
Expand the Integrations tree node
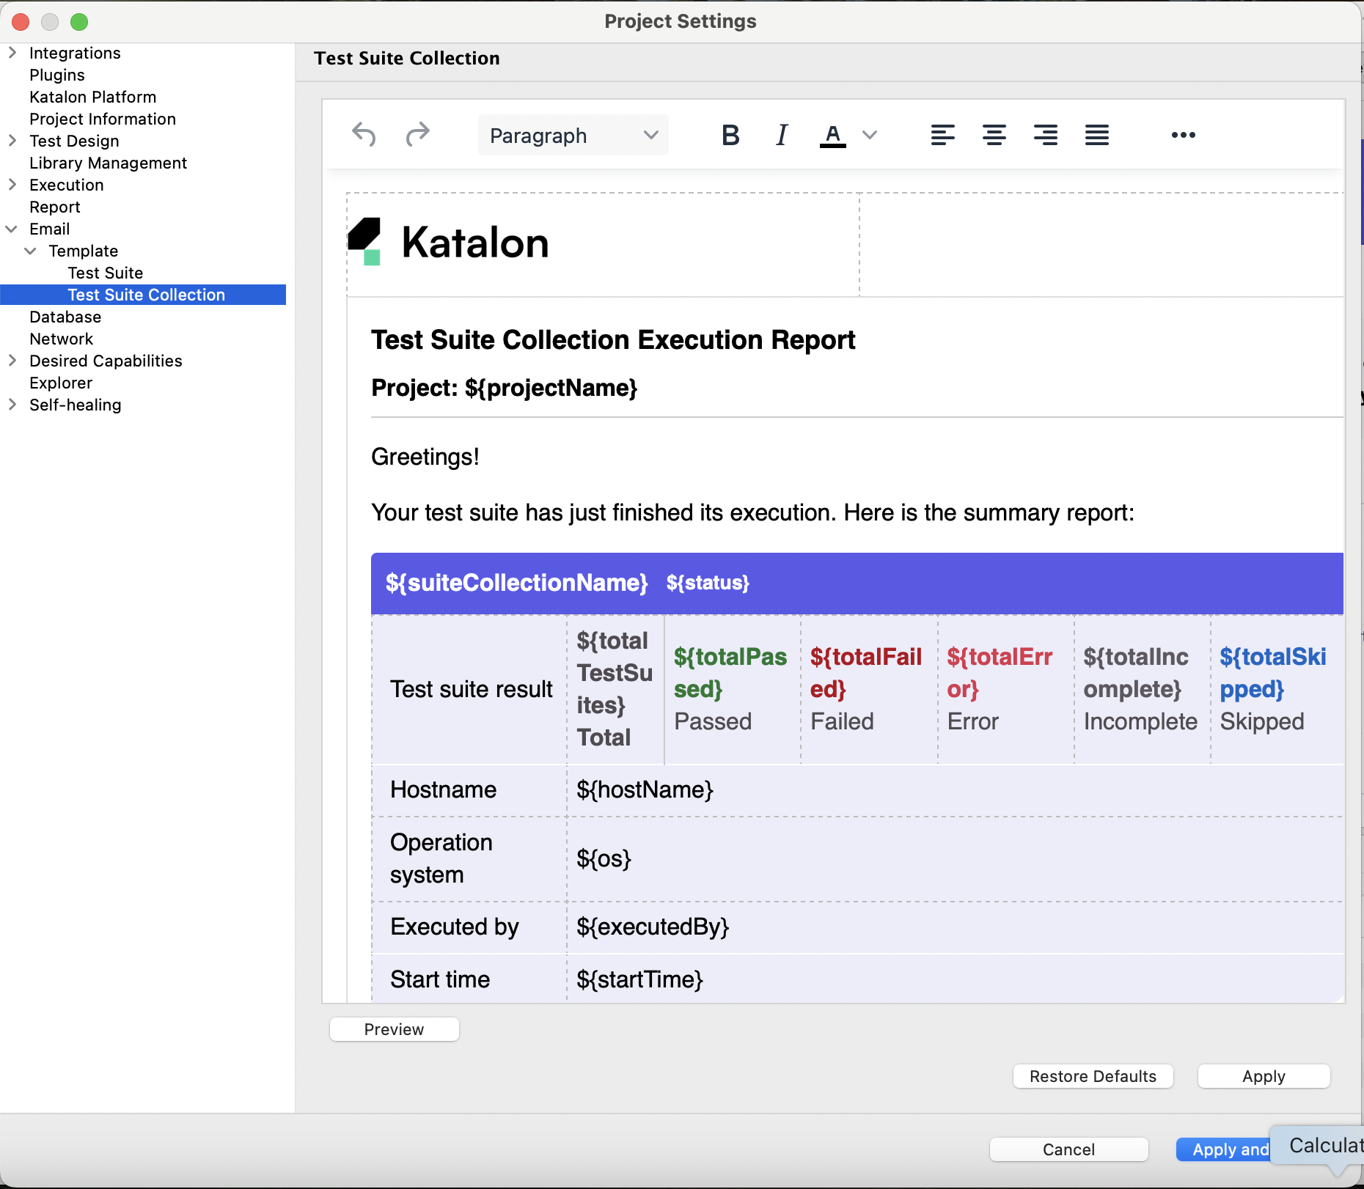tap(12, 53)
